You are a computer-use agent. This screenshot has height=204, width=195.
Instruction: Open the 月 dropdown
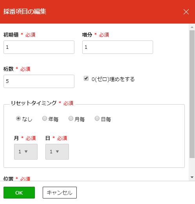coord(26,152)
